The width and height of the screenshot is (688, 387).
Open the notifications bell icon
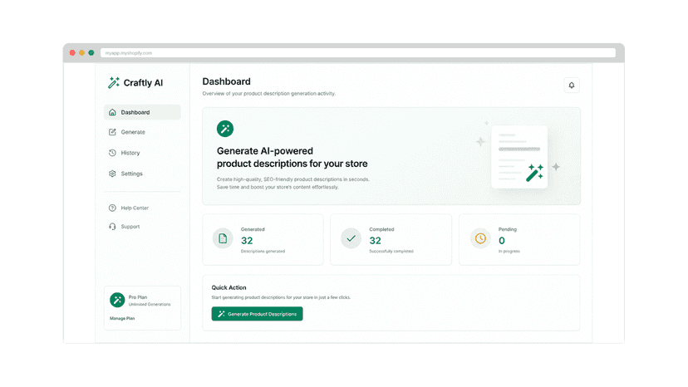572,85
